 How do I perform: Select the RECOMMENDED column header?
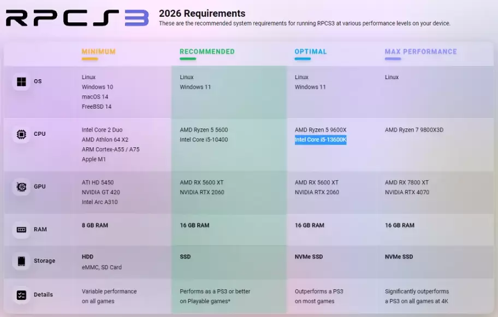tap(207, 52)
